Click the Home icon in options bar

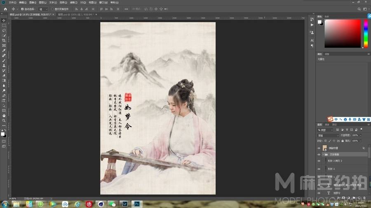tap(5, 9)
